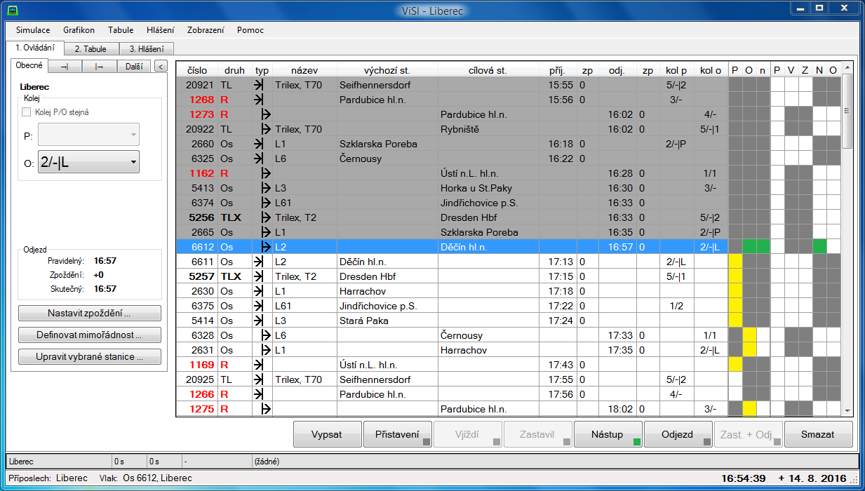Switch to the '2. Tabule' tab
This screenshot has height=491, width=865.
(91, 49)
